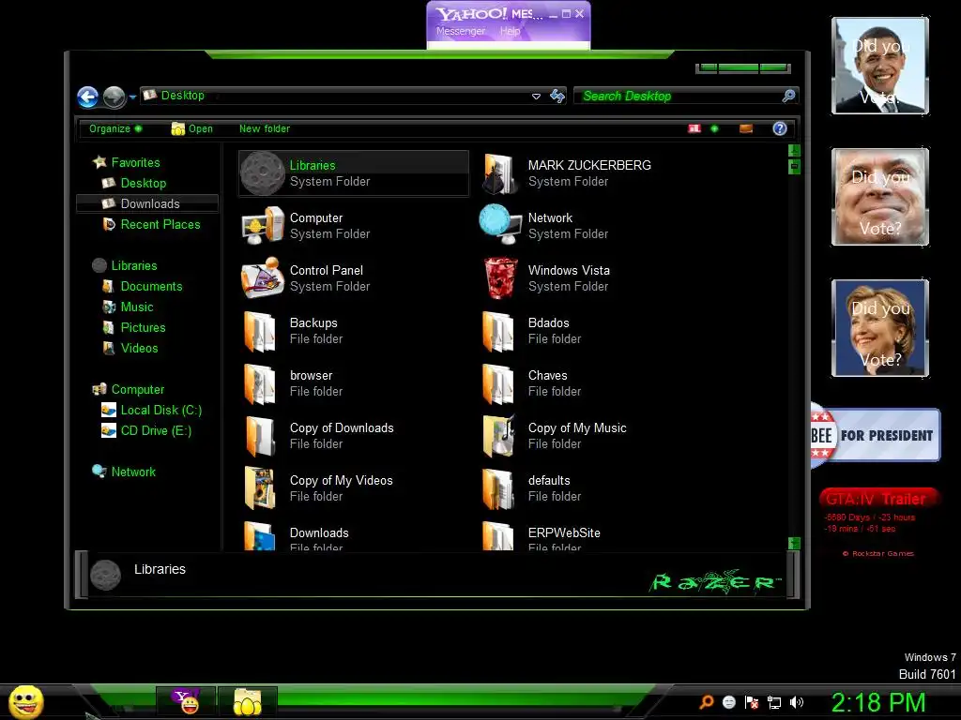Select Network in the navigation pane
This screenshot has width=961, height=720.
(x=124, y=472)
